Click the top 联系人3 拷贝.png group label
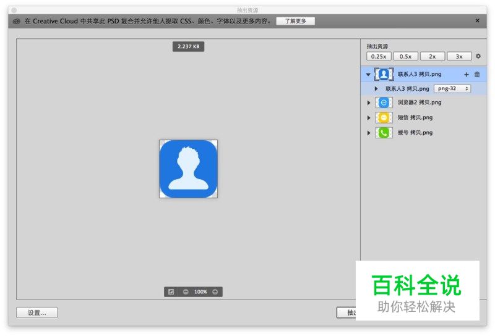This screenshot has width=495, height=336. [x=420, y=74]
